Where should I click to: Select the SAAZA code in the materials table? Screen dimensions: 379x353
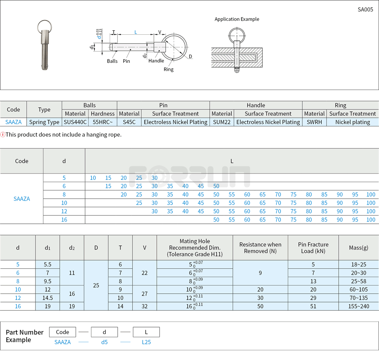point(13,122)
